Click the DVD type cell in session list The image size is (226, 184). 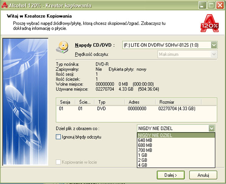102,108
